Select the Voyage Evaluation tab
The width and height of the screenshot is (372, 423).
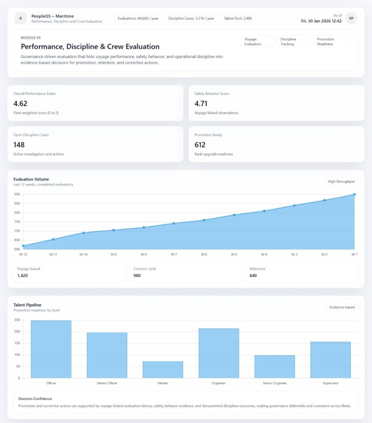pos(256,41)
